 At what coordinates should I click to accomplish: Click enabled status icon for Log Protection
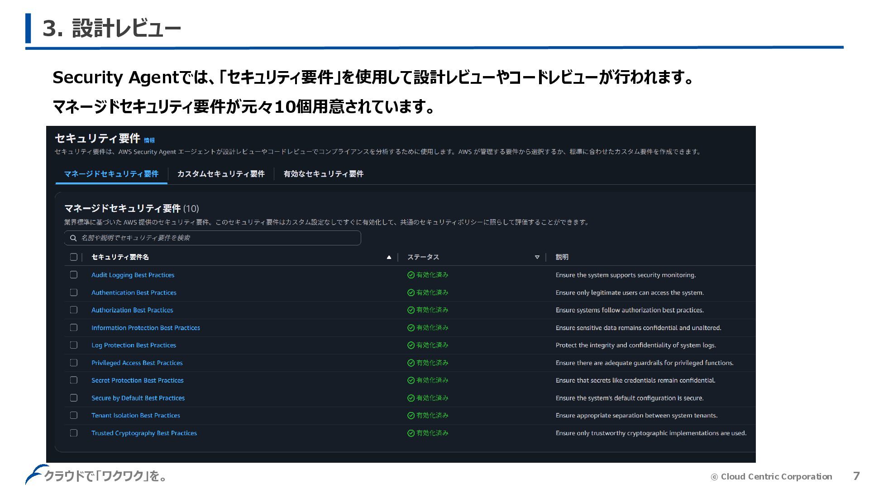[x=411, y=345]
